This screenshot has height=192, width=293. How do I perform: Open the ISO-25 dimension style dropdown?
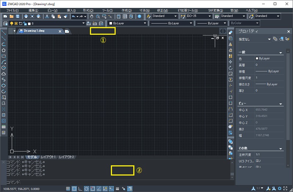tap(210, 16)
